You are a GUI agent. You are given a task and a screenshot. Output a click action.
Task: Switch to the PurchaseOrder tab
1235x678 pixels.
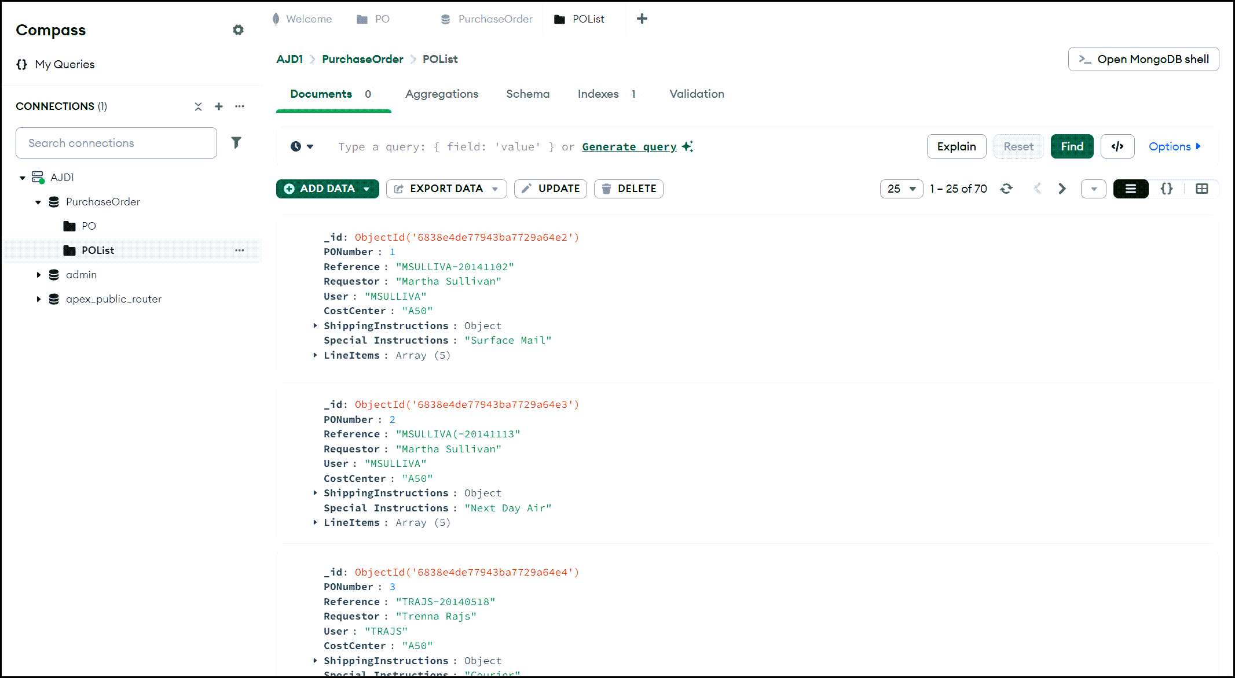[487, 19]
